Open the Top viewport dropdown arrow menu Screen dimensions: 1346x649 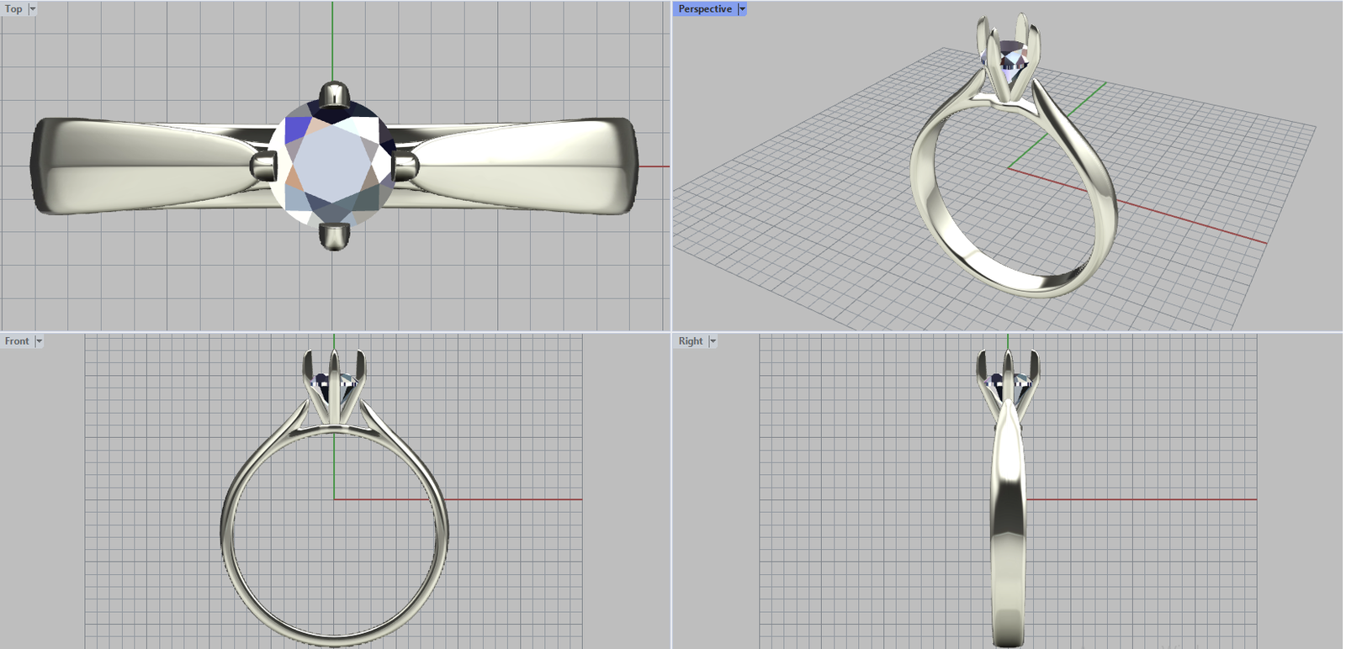pyautogui.click(x=33, y=9)
